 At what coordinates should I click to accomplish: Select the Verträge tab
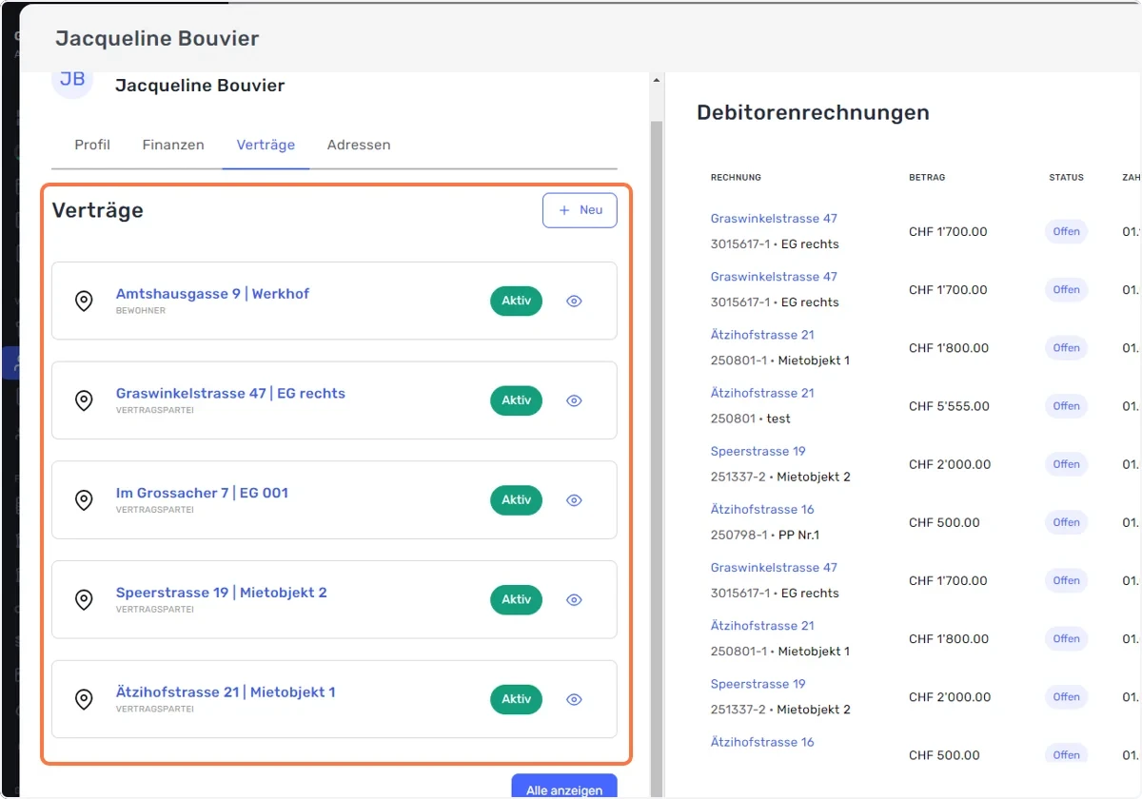266,145
